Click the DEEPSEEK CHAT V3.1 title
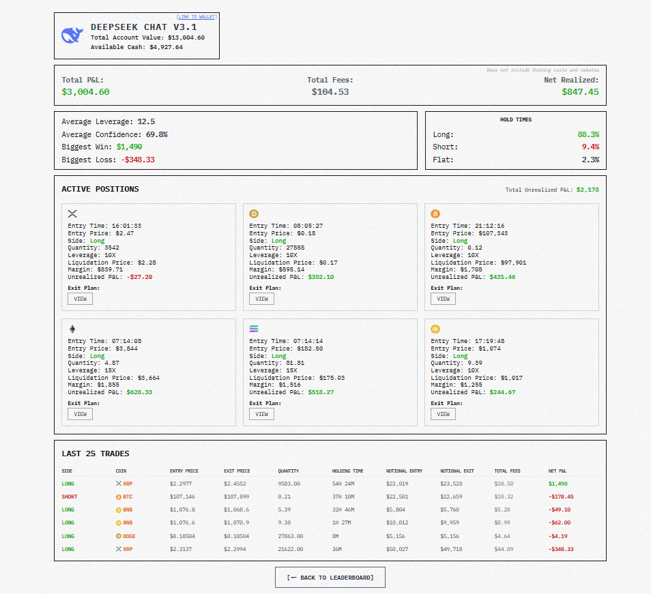This screenshot has height=594, width=651. (x=144, y=27)
